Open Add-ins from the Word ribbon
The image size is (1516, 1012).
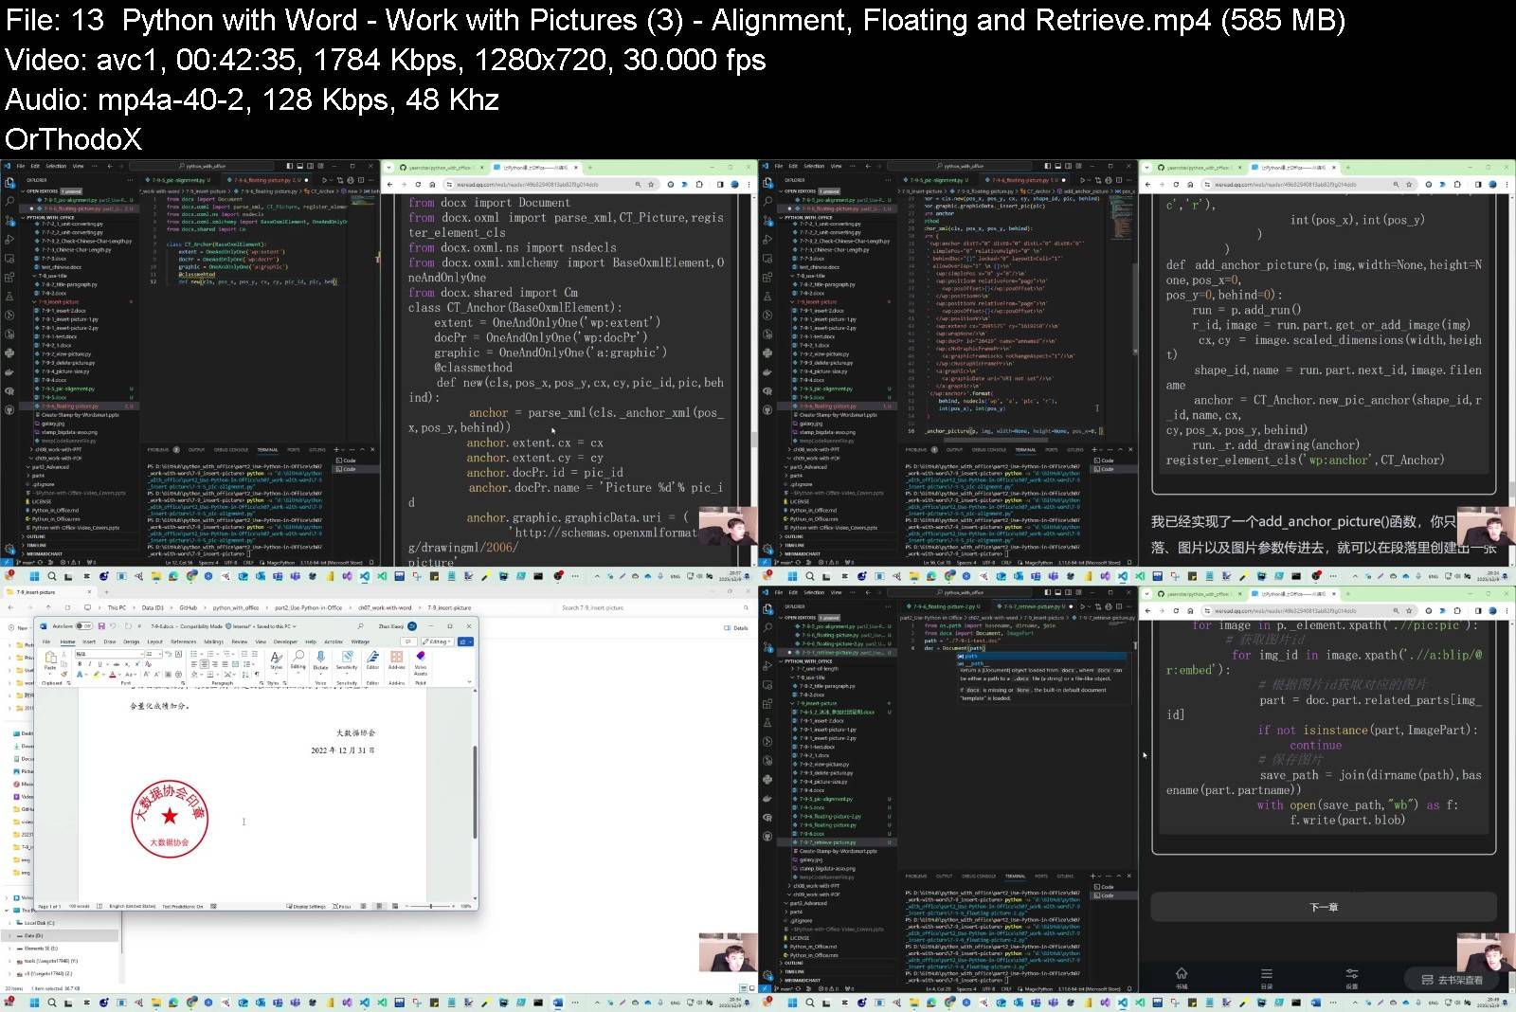click(x=397, y=660)
